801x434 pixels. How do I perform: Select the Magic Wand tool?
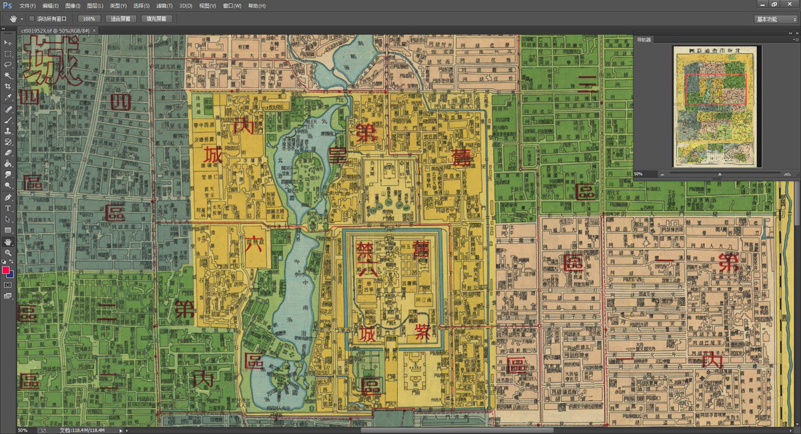(x=8, y=75)
